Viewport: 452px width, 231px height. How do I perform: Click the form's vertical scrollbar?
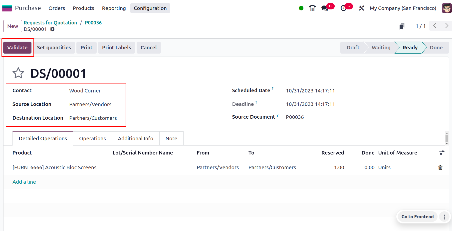click(447, 138)
